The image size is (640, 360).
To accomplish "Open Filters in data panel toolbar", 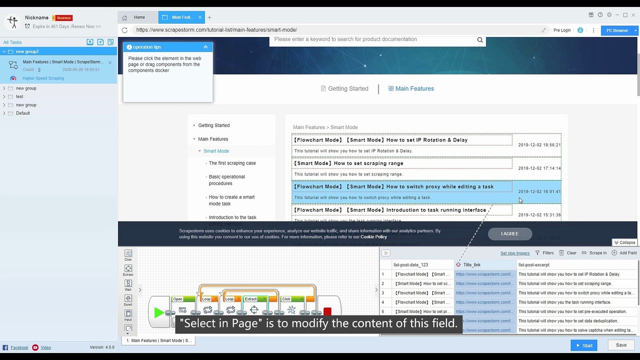I will coord(544,253).
